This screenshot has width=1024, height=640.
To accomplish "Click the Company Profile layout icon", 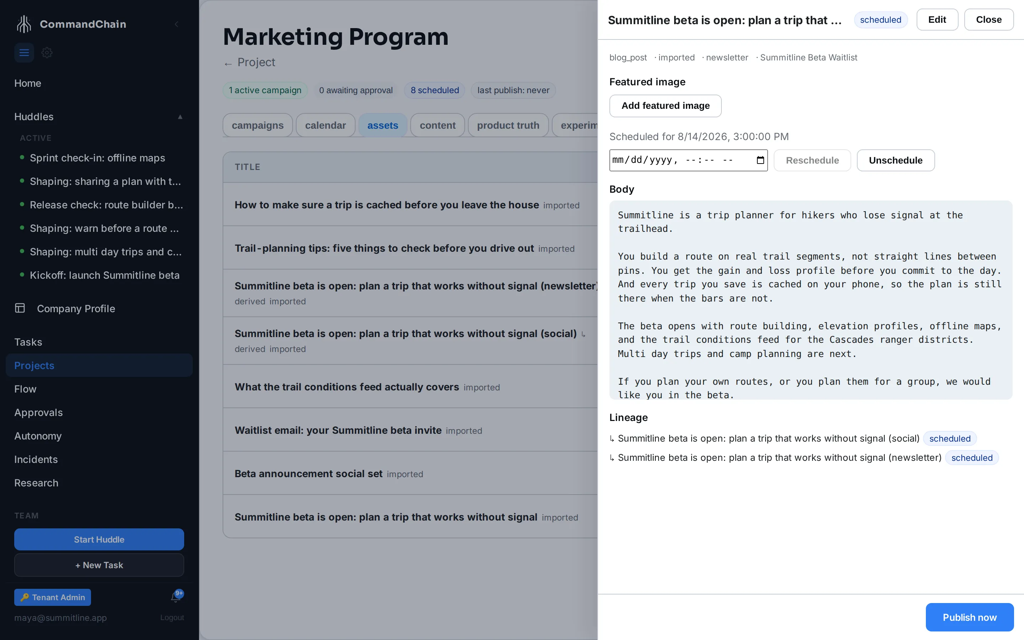I will click(20, 308).
